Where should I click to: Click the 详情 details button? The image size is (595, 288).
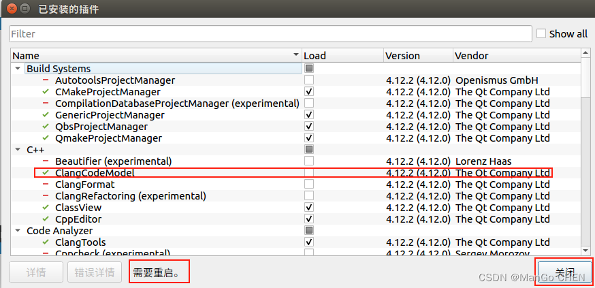click(x=35, y=272)
